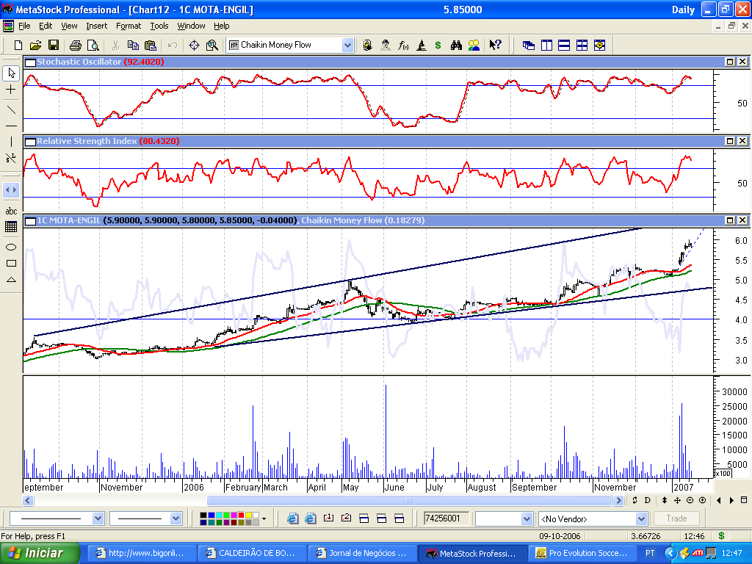The image size is (752, 564).
Task: Click the crosshair pointer tool in left toolbar
Action: (x=11, y=89)
